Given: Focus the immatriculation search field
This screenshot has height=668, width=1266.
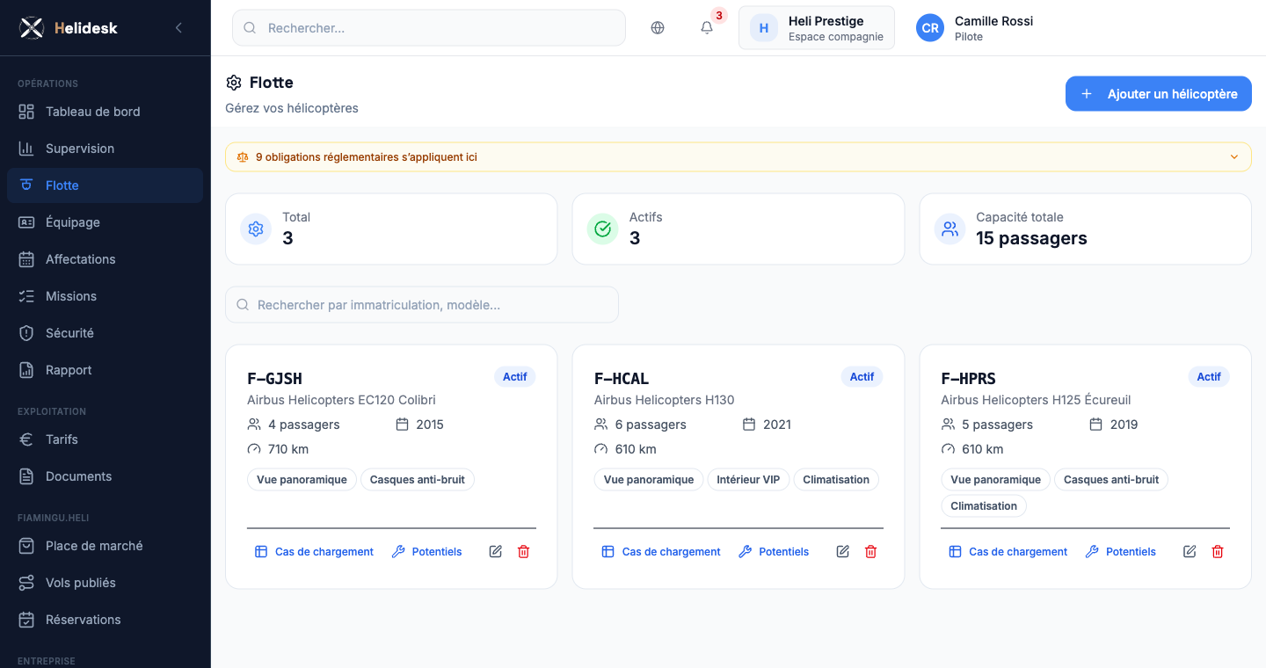Looking at the screenshot, I should (422, 305).
